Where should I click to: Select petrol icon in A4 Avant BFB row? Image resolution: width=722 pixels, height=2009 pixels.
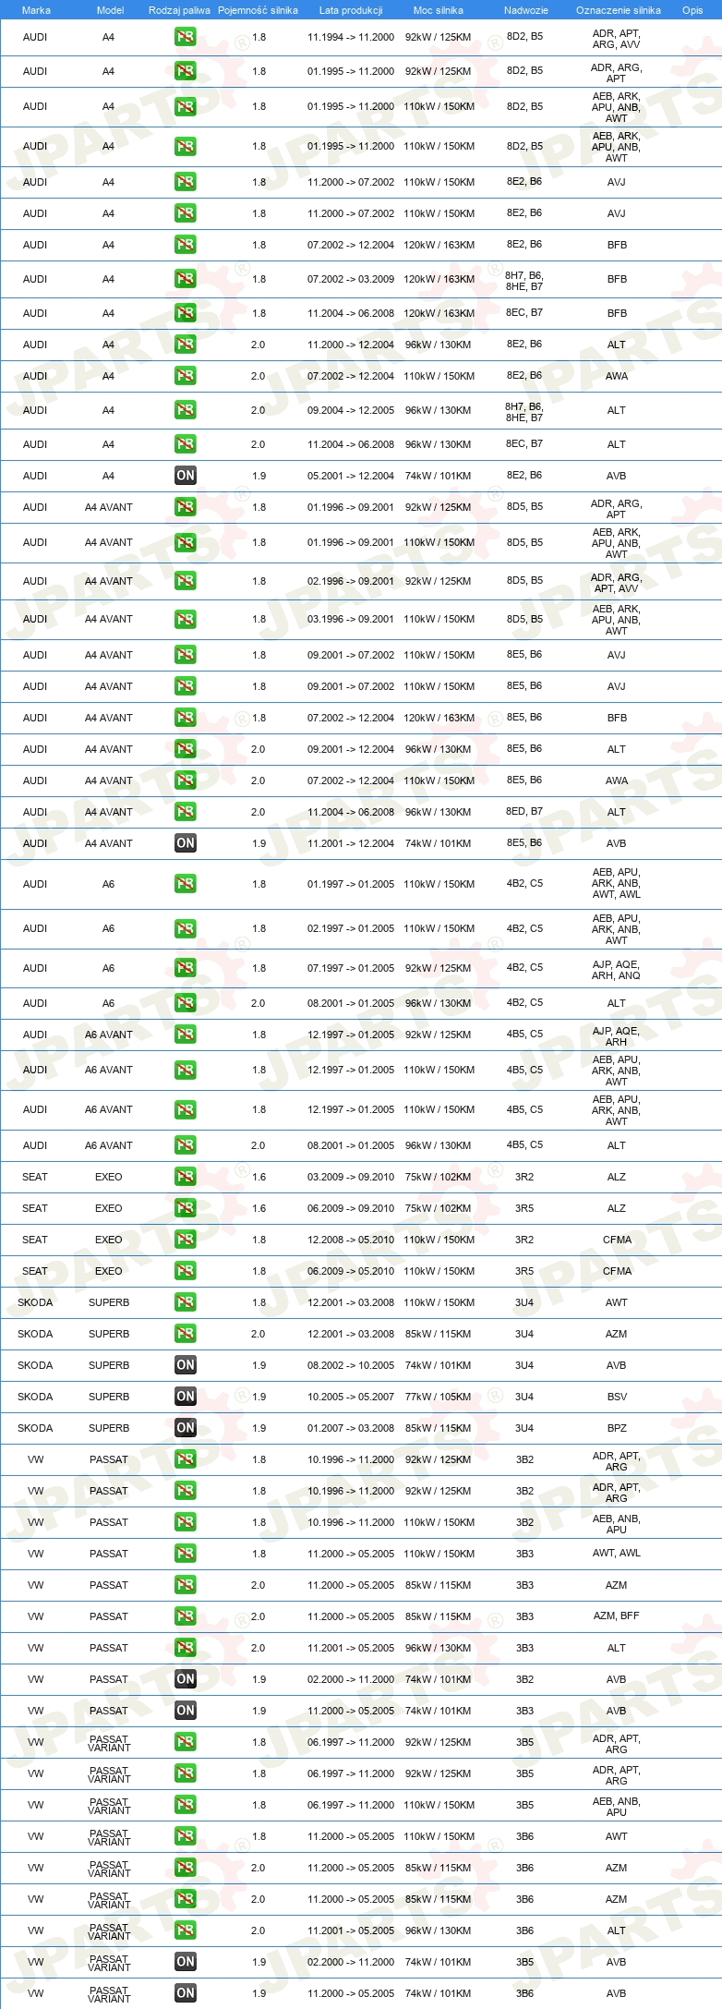pos(186,718)
